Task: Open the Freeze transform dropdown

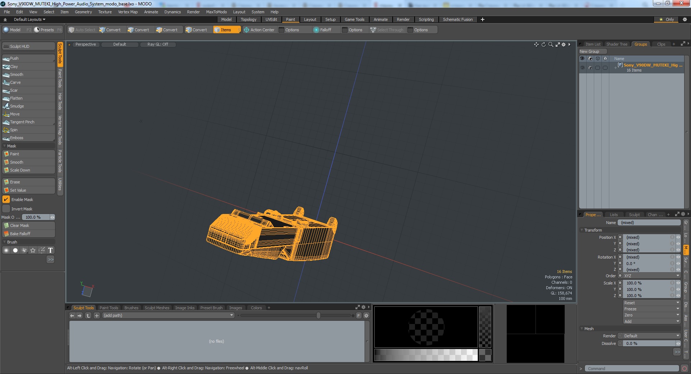Action: point(652,309)
